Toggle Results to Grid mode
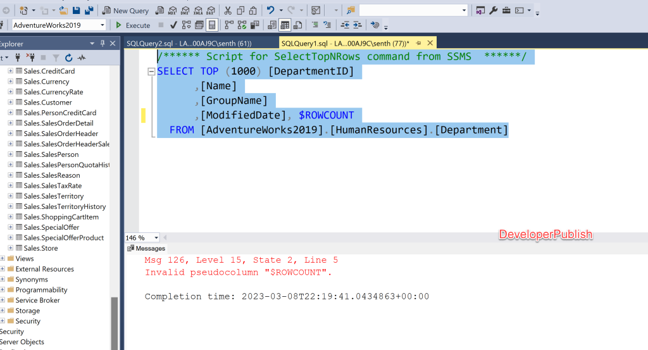This screenshot has width=648, height=350. tap(285, 25)
